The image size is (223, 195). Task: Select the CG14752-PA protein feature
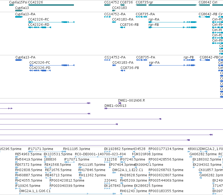point(107,60)
